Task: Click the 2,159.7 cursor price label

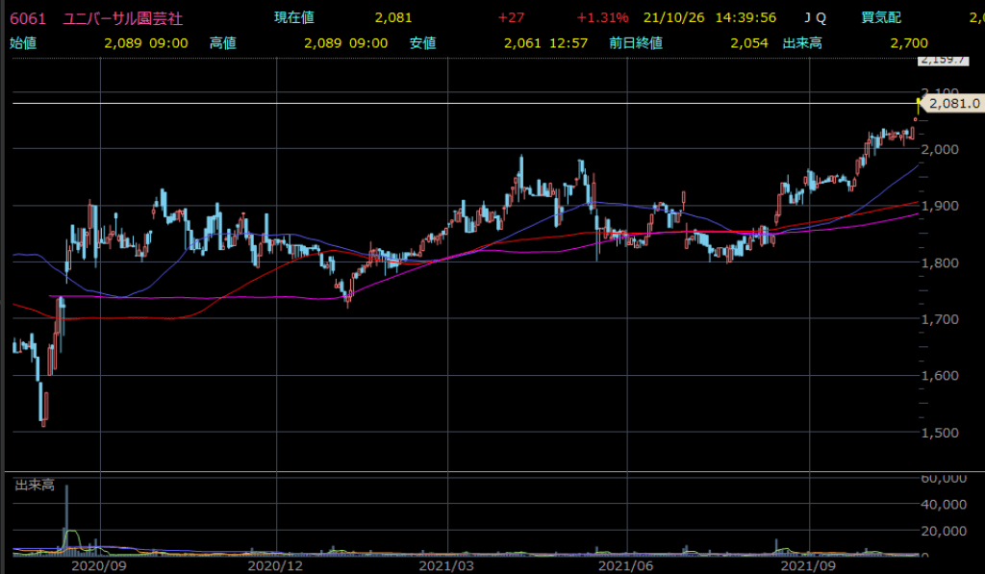Action: pyautogui.click(x=941, y=61)
